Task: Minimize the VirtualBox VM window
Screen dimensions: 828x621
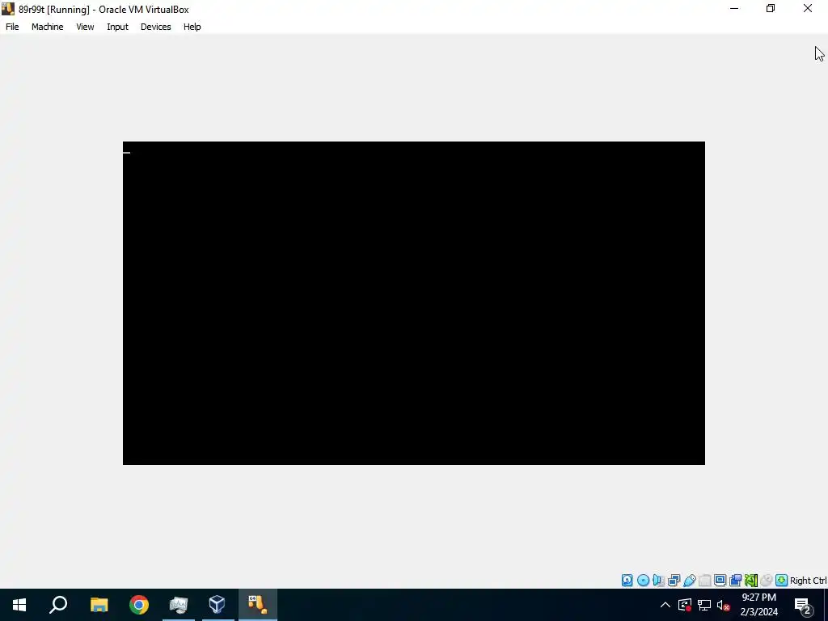Action: (x=734, y=8)
